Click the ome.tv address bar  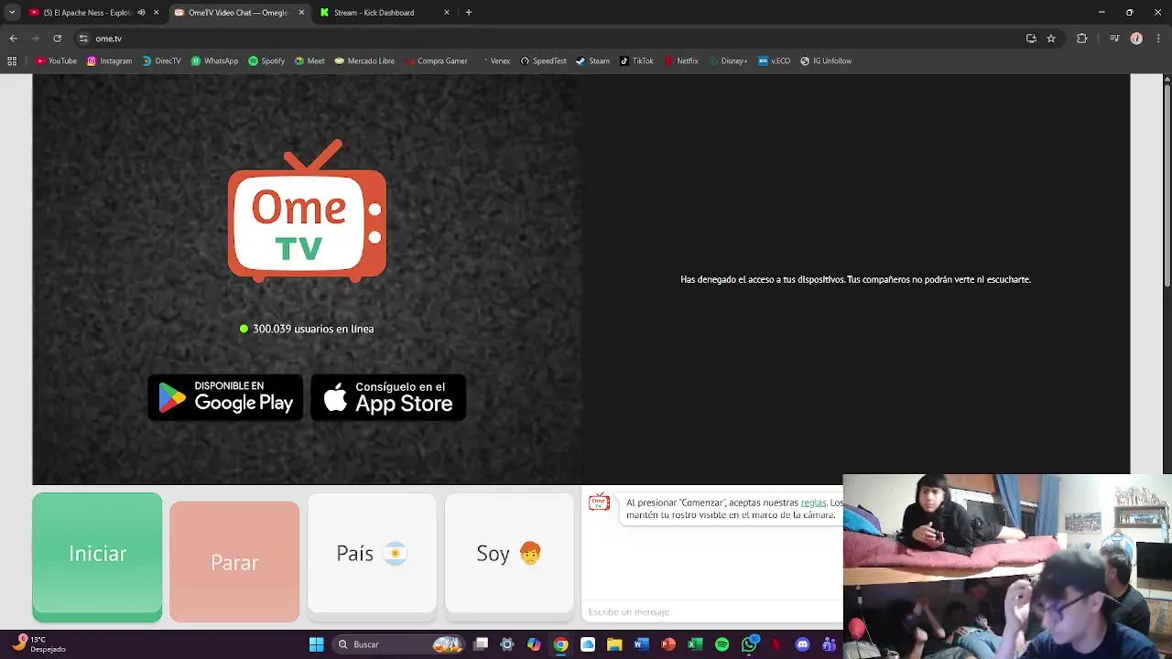549,38
